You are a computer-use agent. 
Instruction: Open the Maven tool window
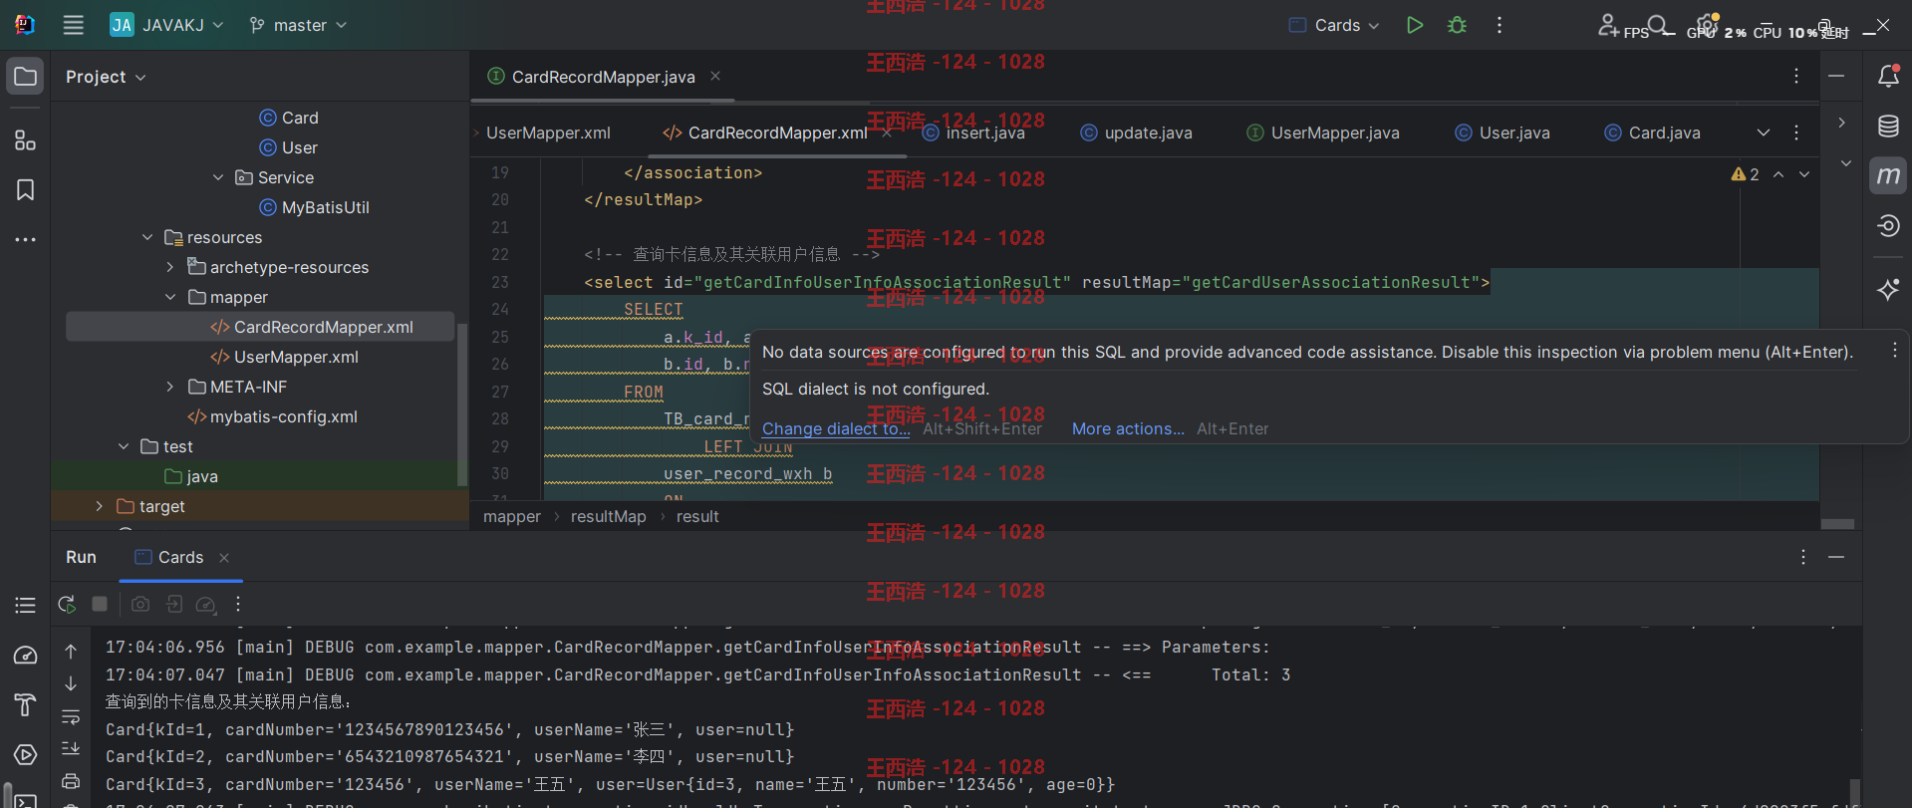(x=1888, y=176)
